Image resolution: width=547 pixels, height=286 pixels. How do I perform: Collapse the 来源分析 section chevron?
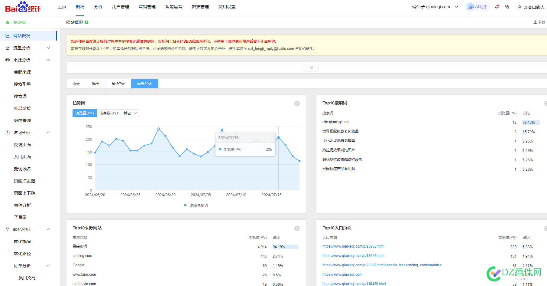click(x=48, y=60)
